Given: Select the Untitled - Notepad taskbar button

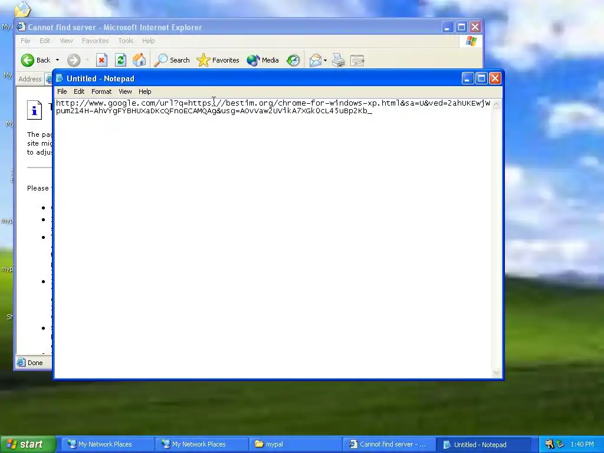Looking at the screenshot, I should (484, 445).
